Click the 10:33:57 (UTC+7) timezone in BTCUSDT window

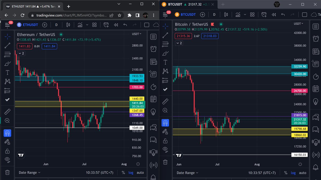262,173
